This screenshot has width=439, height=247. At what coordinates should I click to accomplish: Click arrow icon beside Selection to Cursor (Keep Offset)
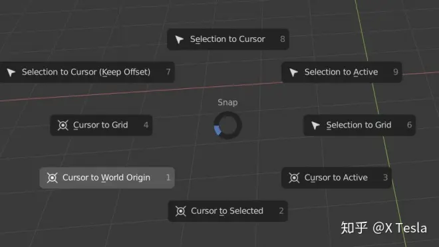point(11,72)
